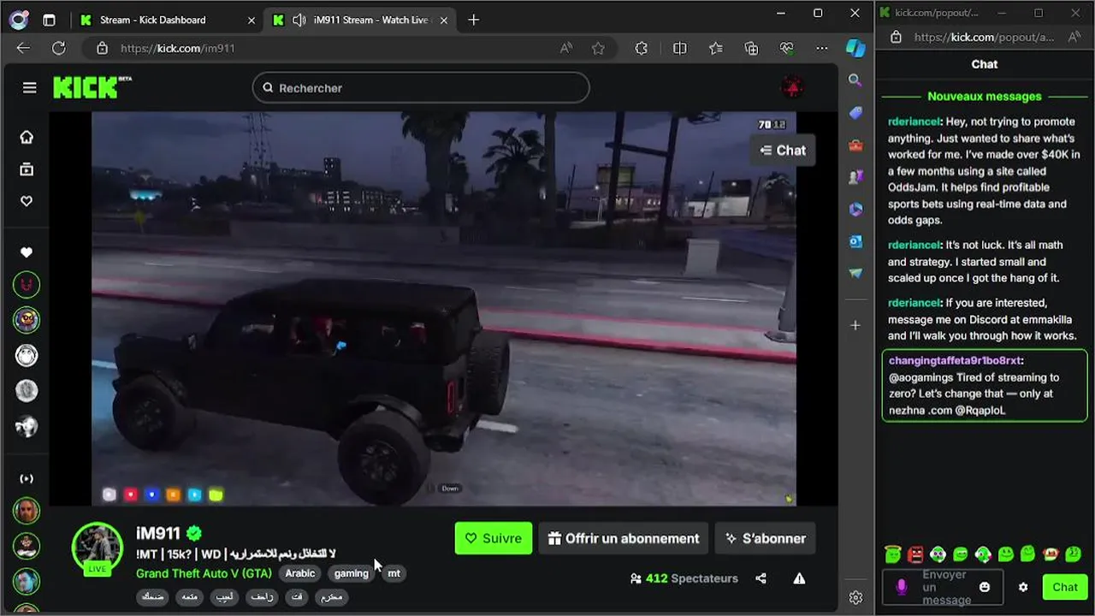1095x616 pixels.
Task: Open first followed channel avatar in sidebar
Action: pos(27,285)
